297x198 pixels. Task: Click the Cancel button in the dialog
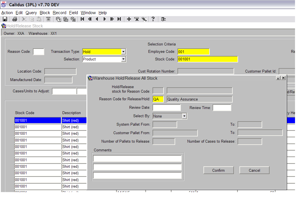[x=254, y=170]
